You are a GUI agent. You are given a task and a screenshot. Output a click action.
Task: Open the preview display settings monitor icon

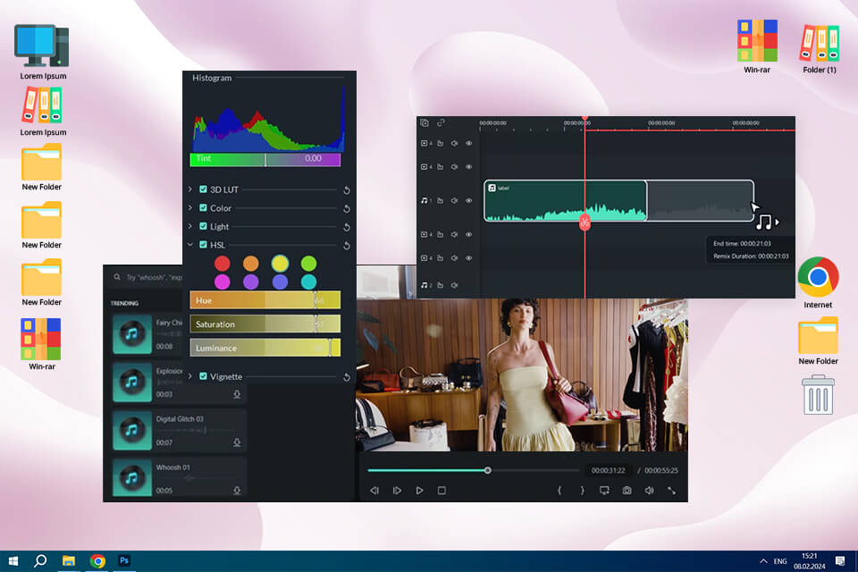(x=604, y=491)
